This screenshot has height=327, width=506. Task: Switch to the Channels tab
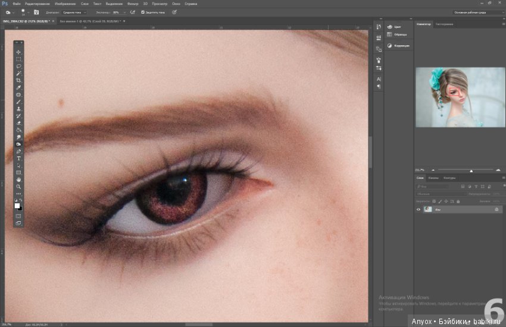(x=433, y=178)
